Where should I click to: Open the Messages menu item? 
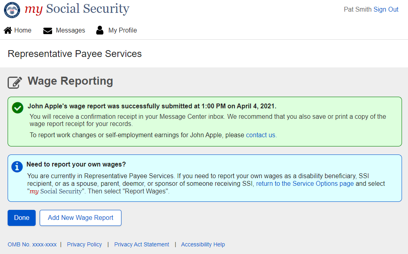pos(70,30)
